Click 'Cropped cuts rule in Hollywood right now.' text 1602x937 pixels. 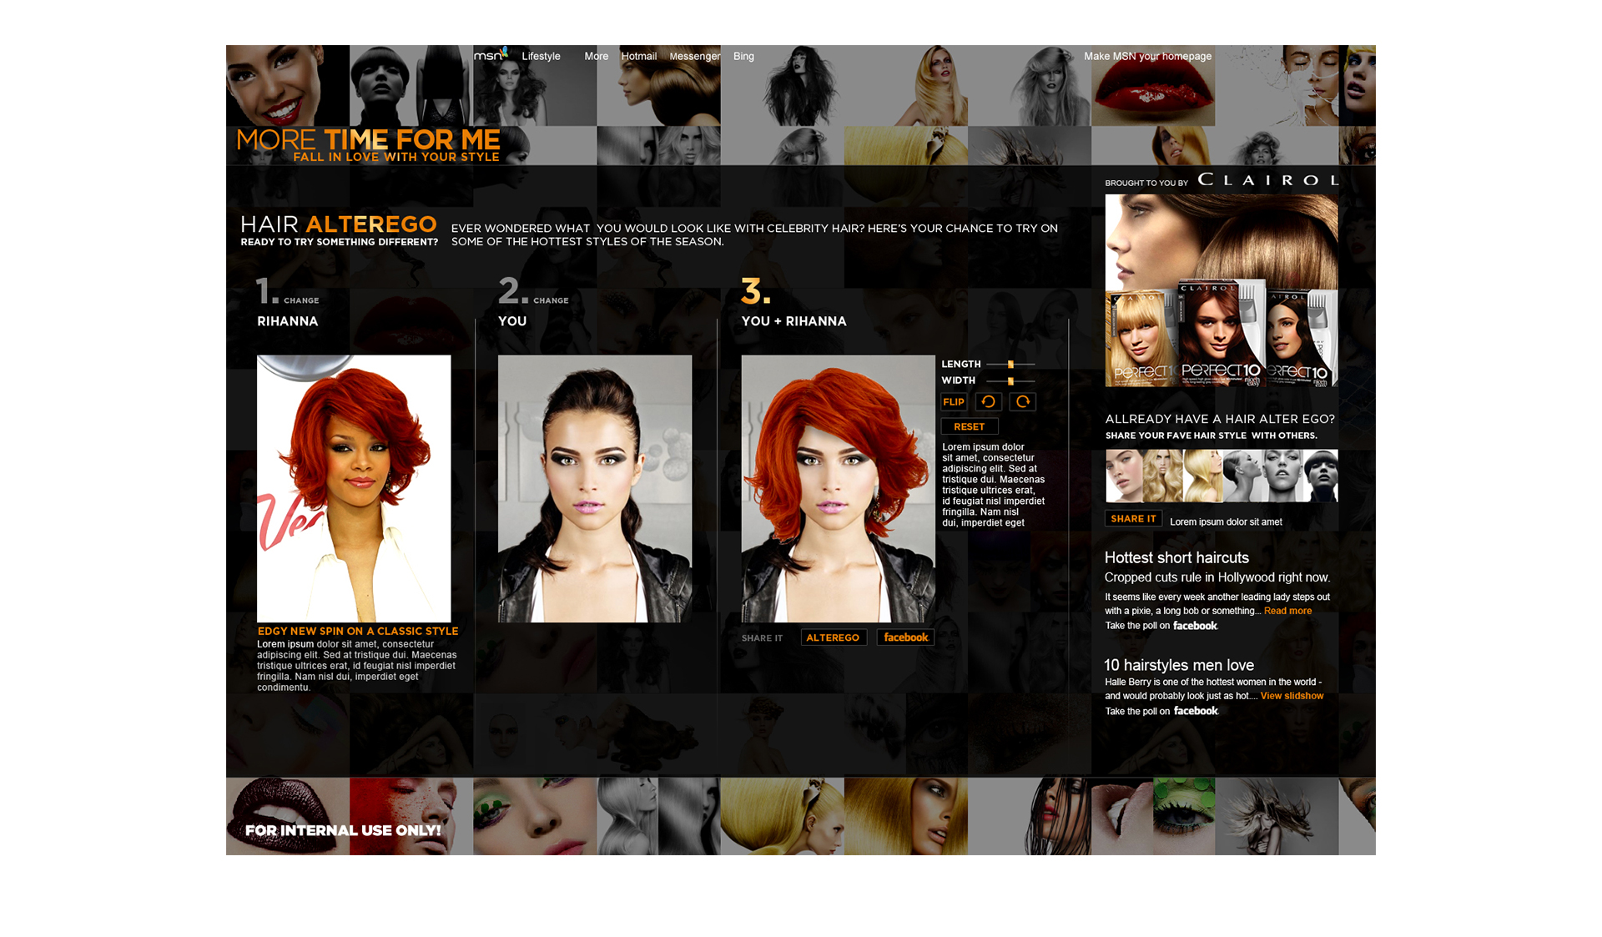1217,577
